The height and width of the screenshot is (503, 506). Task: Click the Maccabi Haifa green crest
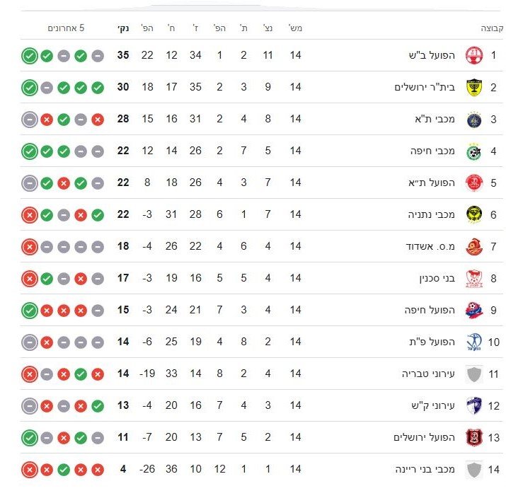click(473, 151)
